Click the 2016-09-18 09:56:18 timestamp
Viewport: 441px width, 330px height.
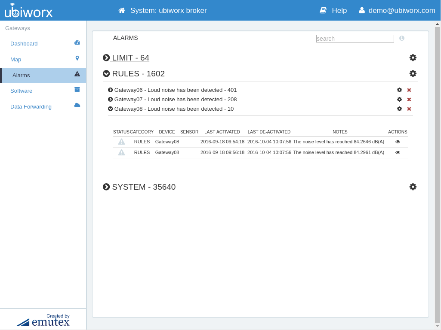point(222,152)
